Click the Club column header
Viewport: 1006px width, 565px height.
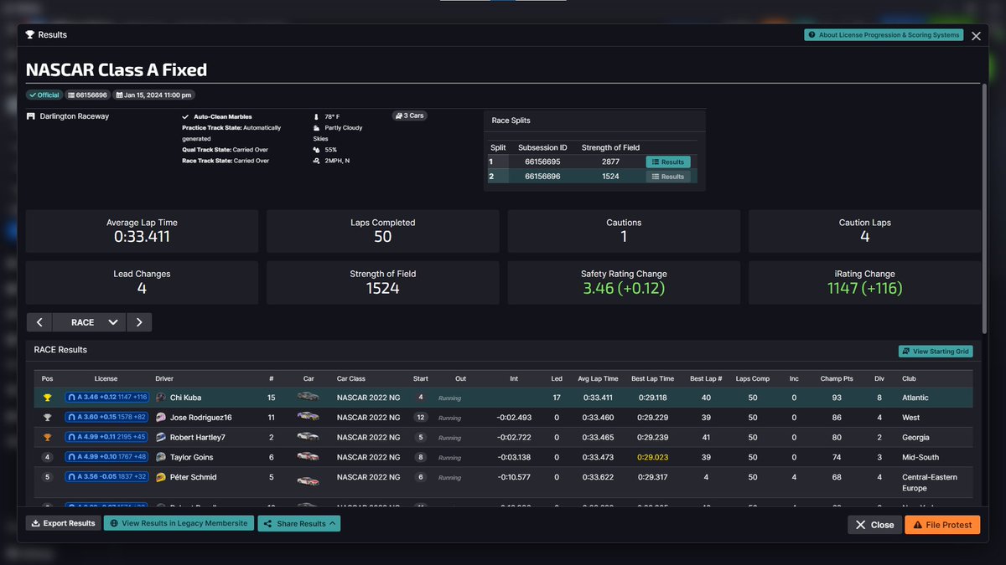[x=910, y=378]
